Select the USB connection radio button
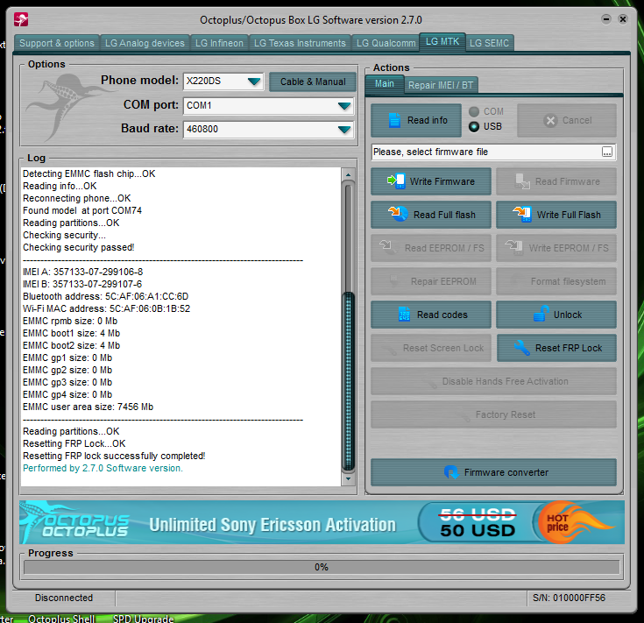 474,126
